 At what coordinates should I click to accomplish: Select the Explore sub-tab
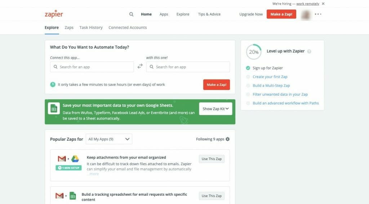(52, 27)
